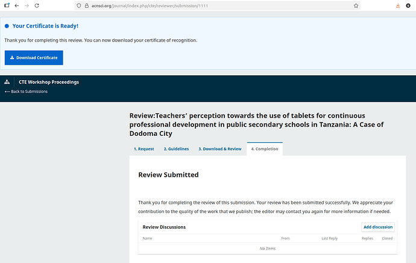Switch to the 2. Guidelines tab
The image size is (416, 263).
(176, 149)
